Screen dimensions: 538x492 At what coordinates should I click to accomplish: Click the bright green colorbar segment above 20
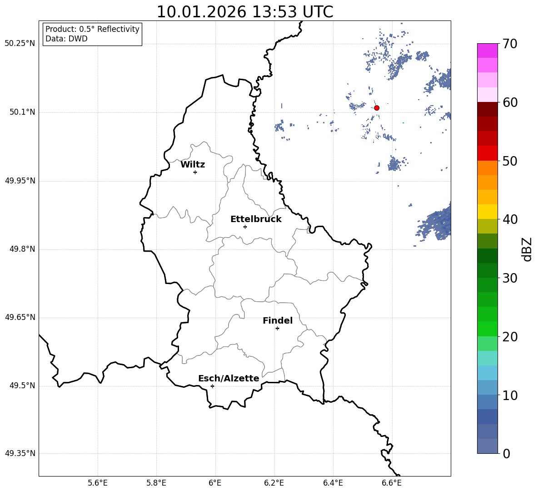click(488, 329)
